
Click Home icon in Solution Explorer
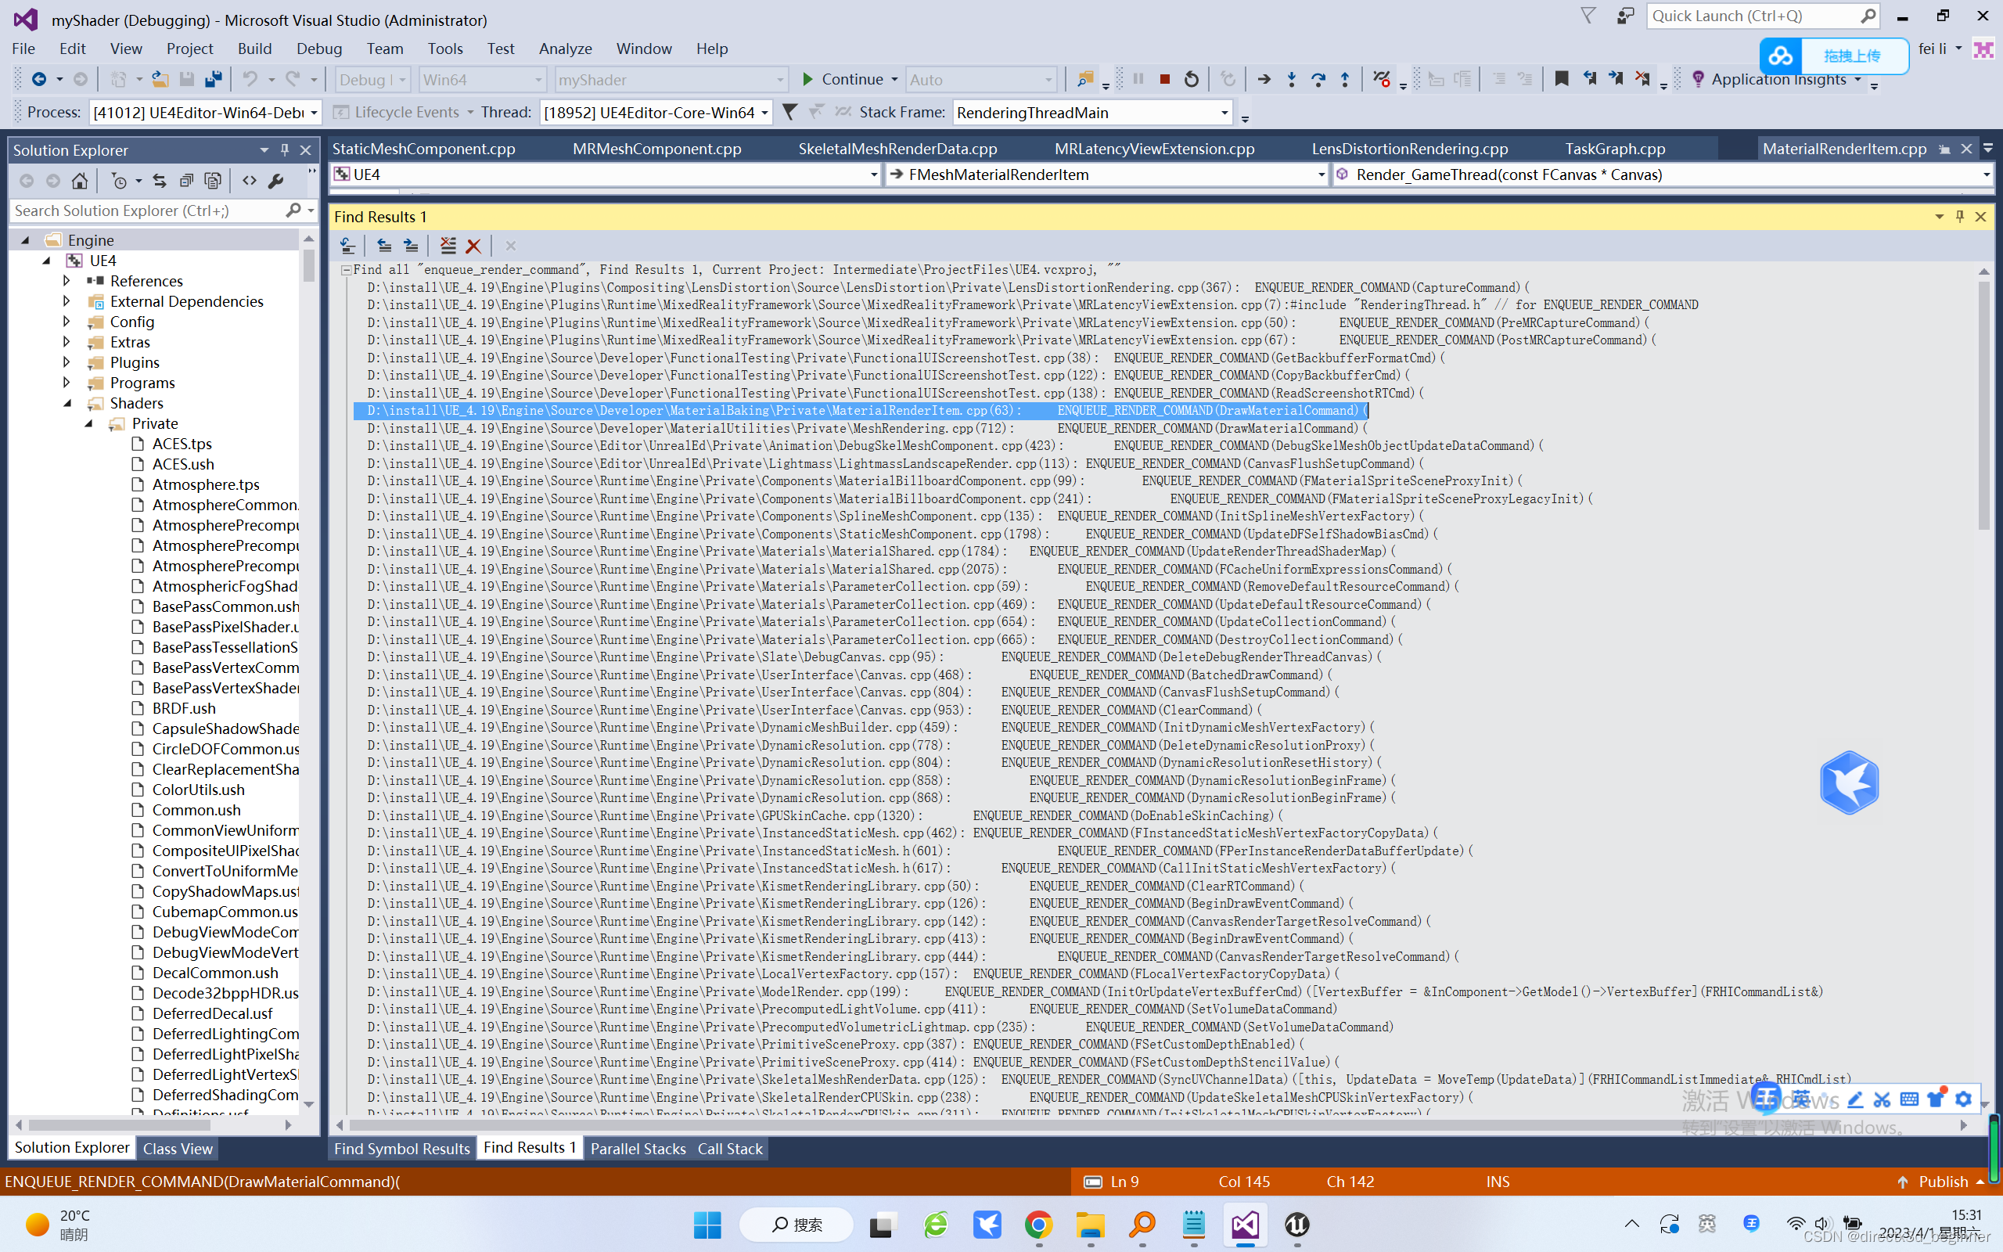coord(80,181)
